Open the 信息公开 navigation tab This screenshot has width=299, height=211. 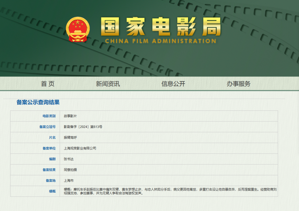[x=173, y=84]
